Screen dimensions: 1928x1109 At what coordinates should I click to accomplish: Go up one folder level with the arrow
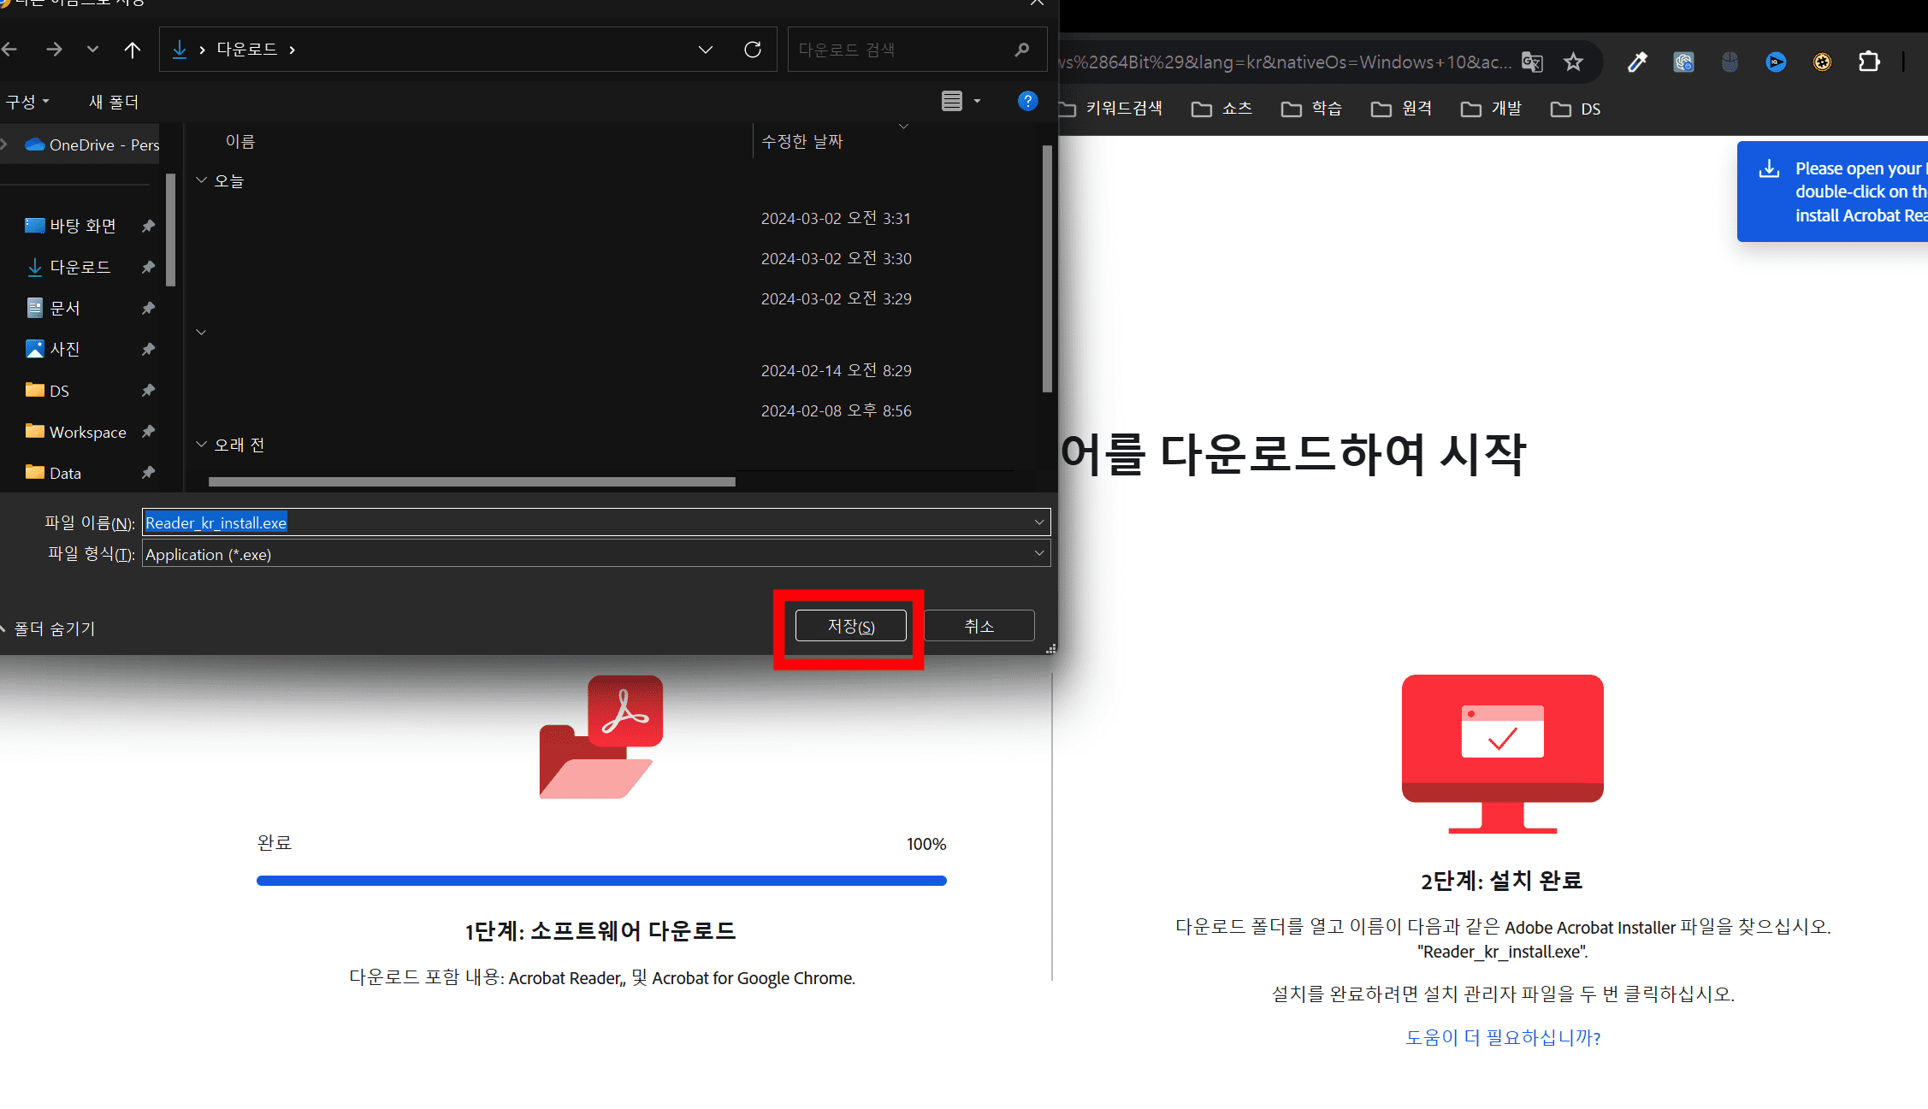click(x=133, y=49)
